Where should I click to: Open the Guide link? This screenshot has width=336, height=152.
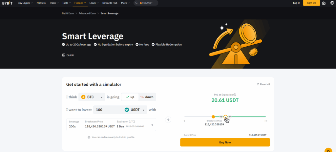pyautogui.click(x=68, y=55)
